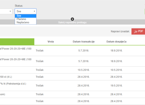Click the black up-arrow collapse icon
145x105 pixels.
click(72, 19)
